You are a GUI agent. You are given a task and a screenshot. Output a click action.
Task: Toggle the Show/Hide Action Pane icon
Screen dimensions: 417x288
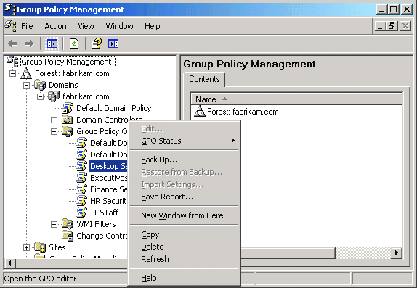click(x=113, y=44)
